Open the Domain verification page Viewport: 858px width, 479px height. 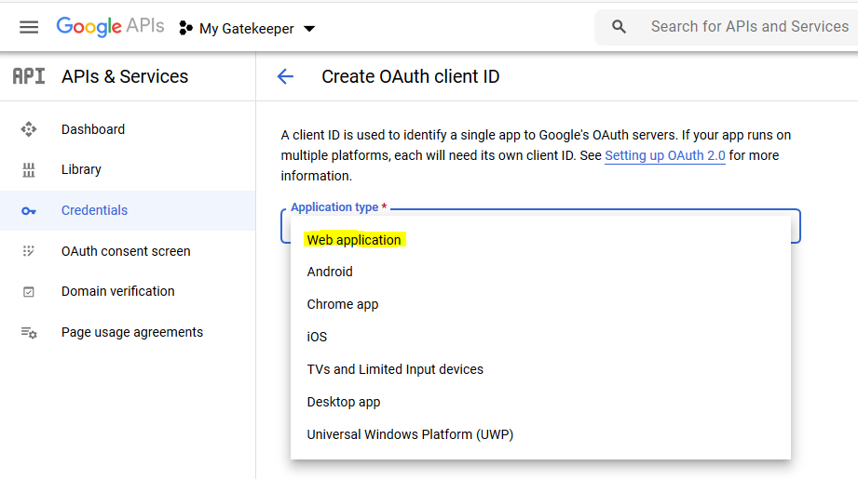coord(118,291)
